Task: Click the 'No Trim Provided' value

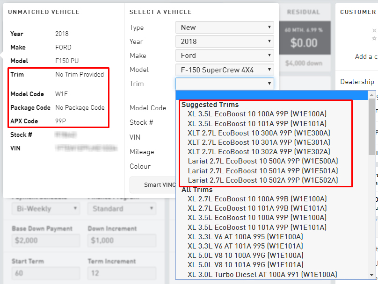Action: 80,74
